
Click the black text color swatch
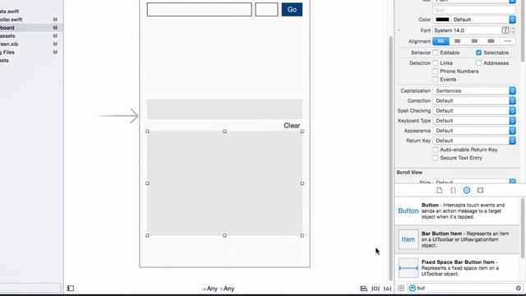click(x=442, y=20)
